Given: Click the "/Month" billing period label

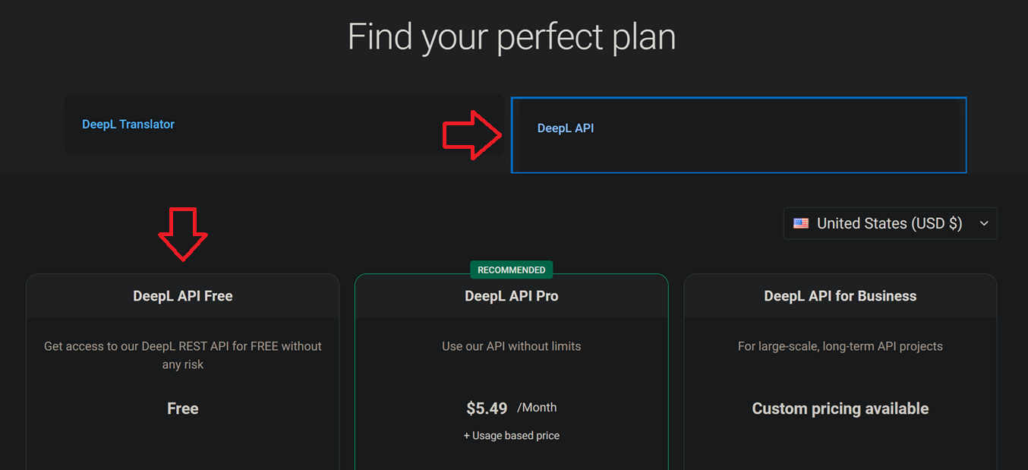Looking at the screenshot, I should point(537,408).
